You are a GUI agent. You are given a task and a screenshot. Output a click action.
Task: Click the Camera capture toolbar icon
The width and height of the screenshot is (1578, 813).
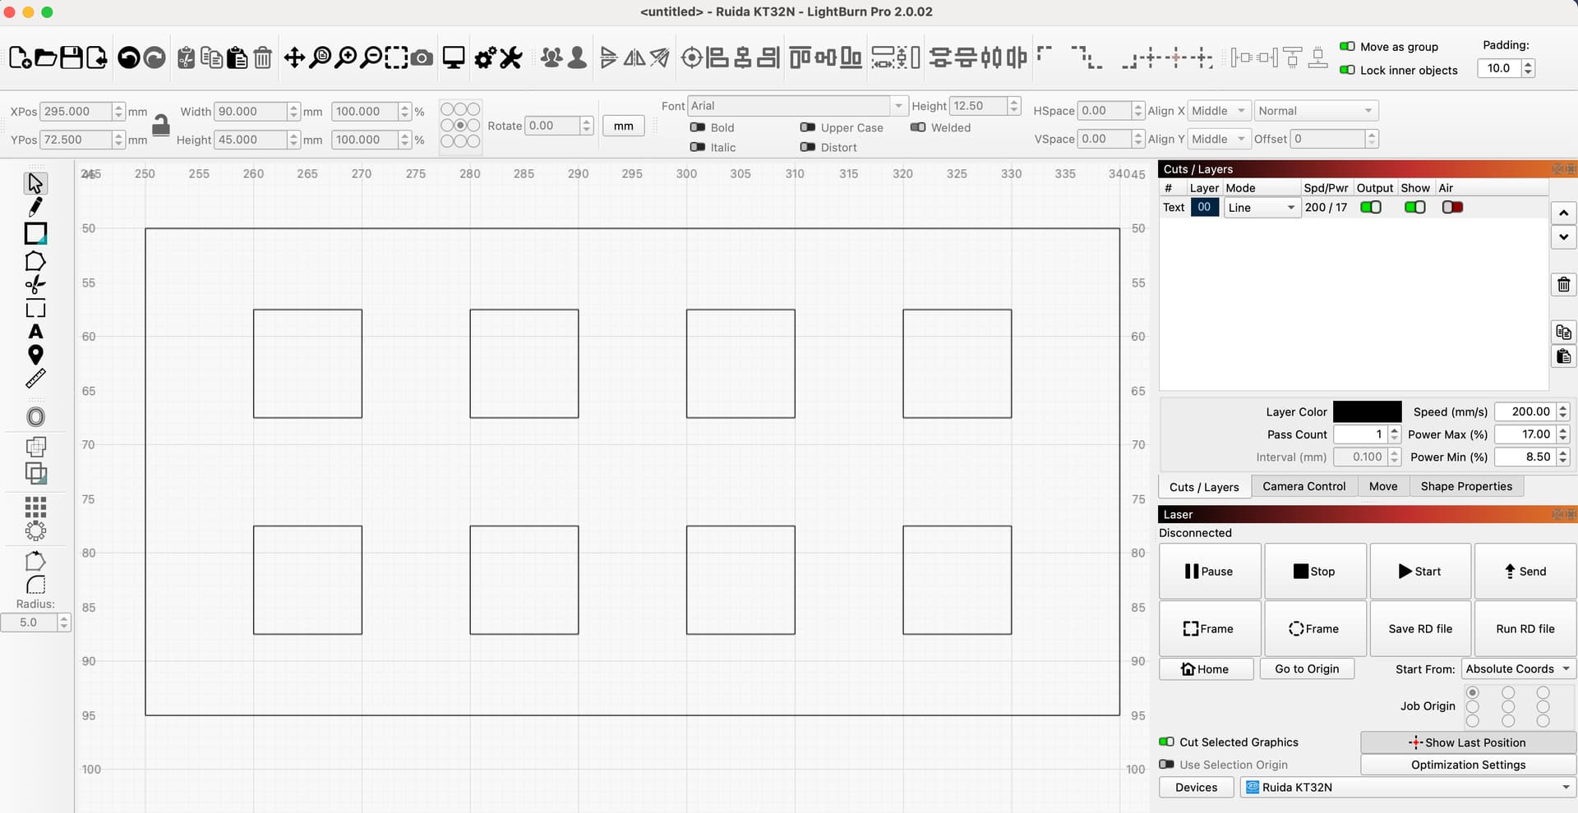click(x=422, y=57)
